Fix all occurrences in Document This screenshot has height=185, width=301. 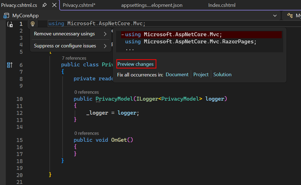pos(177,74)
